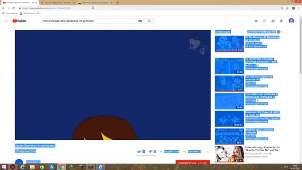Click the browser forward arrow
Image resolution: width=302 pixels, height=170 pixels.
(x=8, y=8)
